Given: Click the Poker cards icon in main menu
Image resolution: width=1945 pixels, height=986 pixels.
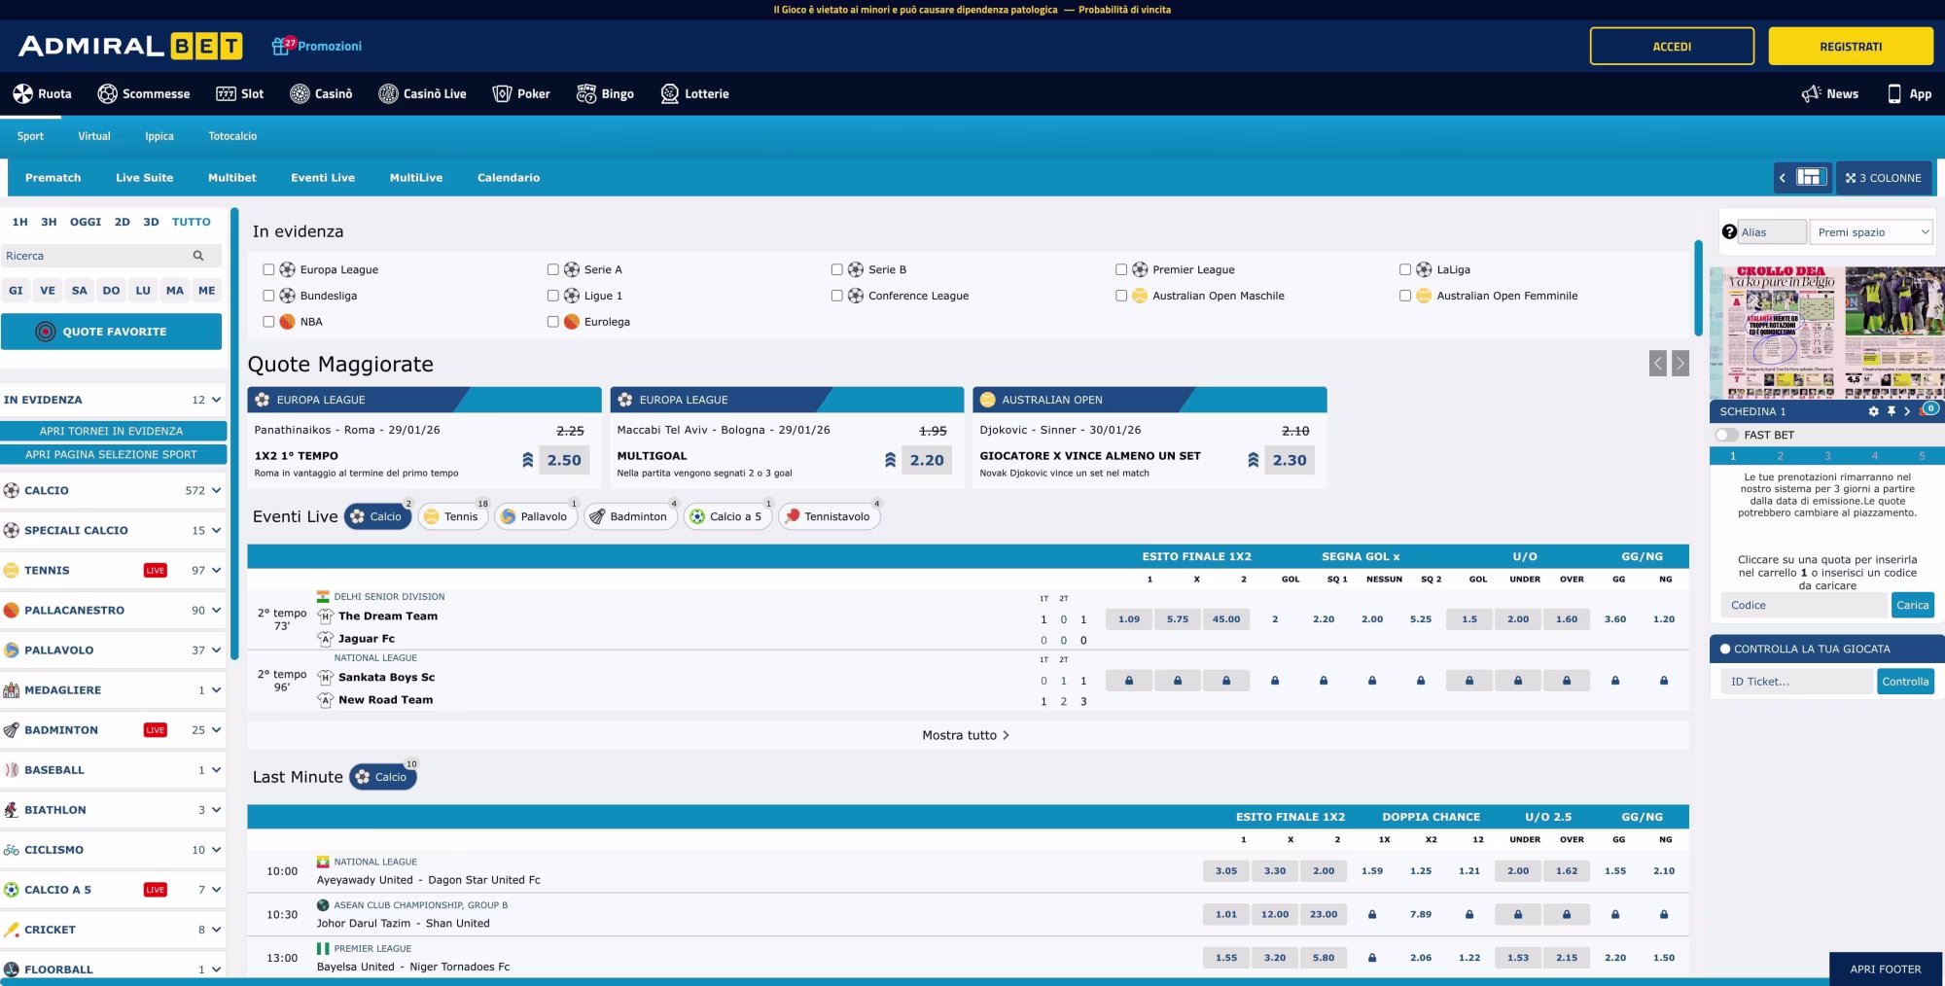Looking at the screenshot, I should (x=502, y=94).
